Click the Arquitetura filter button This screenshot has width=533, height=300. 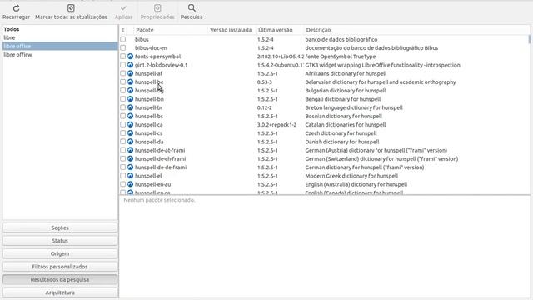click(x=60, y=292)
